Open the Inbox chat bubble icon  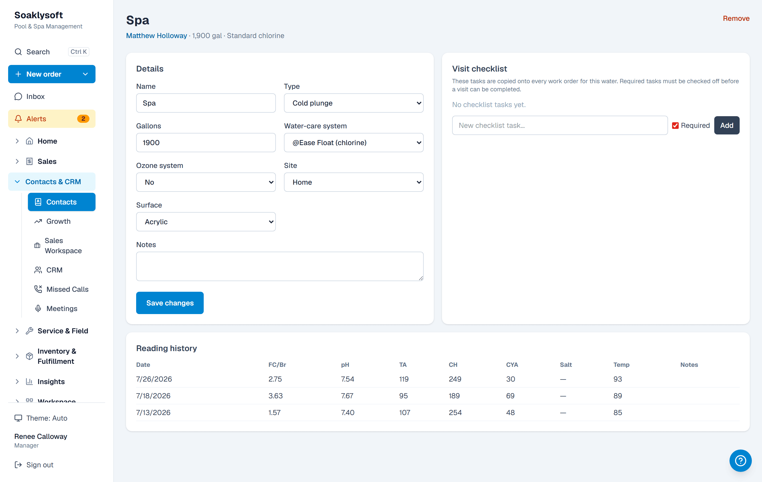click(18, 96)
